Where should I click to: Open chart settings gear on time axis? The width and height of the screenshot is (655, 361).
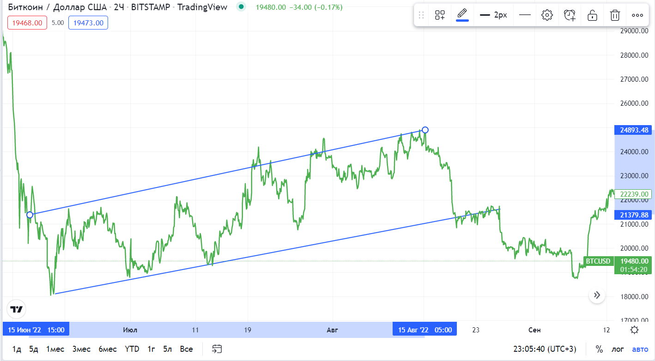pos(635,330)
